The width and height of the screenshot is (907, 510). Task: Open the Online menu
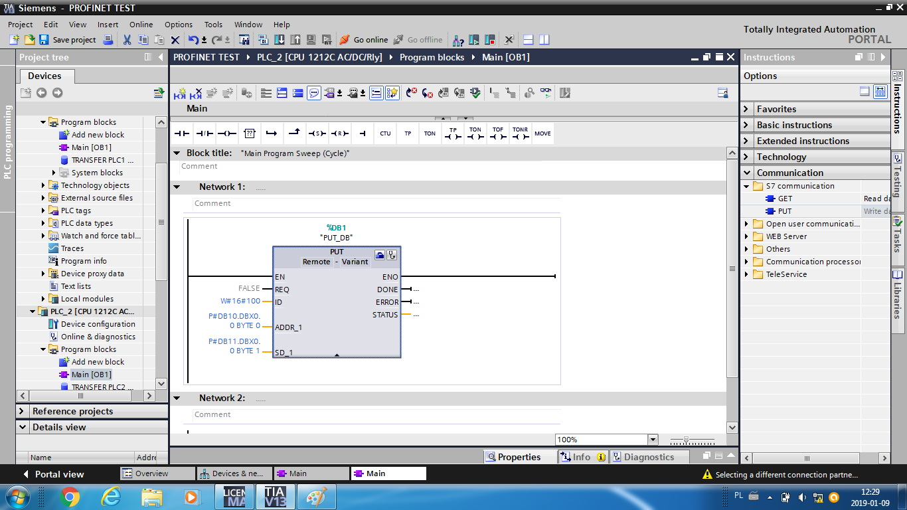(141, 25)
